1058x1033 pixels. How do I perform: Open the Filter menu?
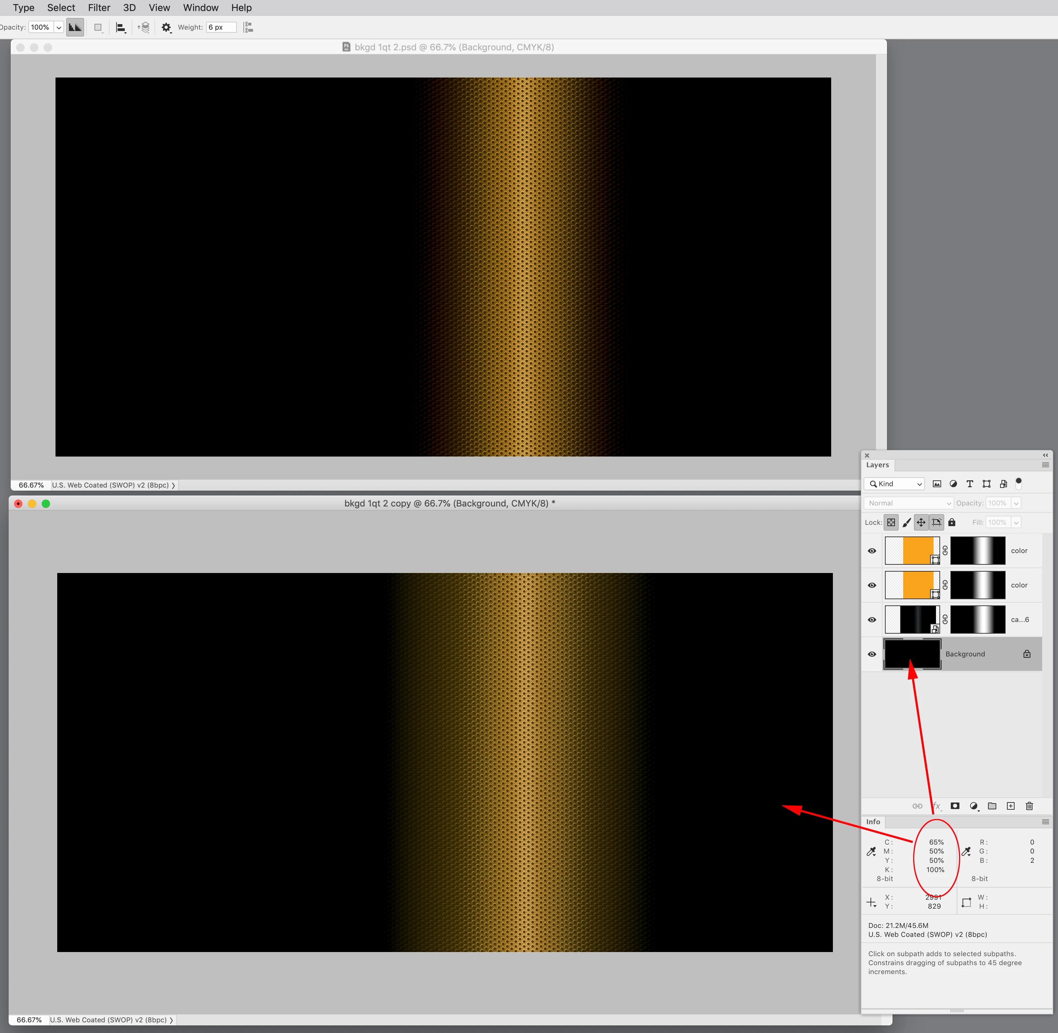pos(99,8)
